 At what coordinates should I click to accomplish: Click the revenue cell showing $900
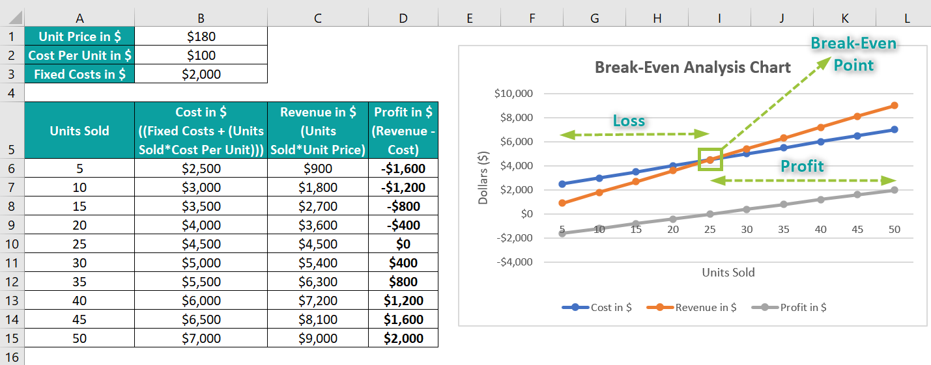click(x=317, y=169)
